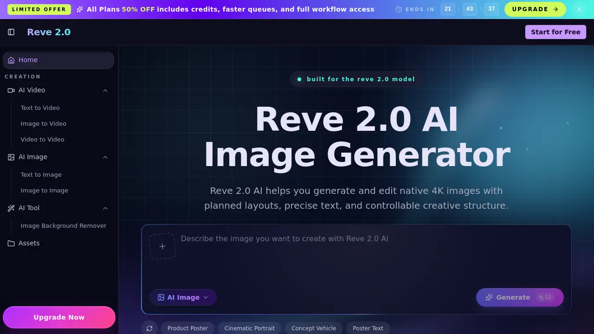Click the 'Reve 2.0 AI Image Generator' heading
594x334 pixels.
pos(356,137)
